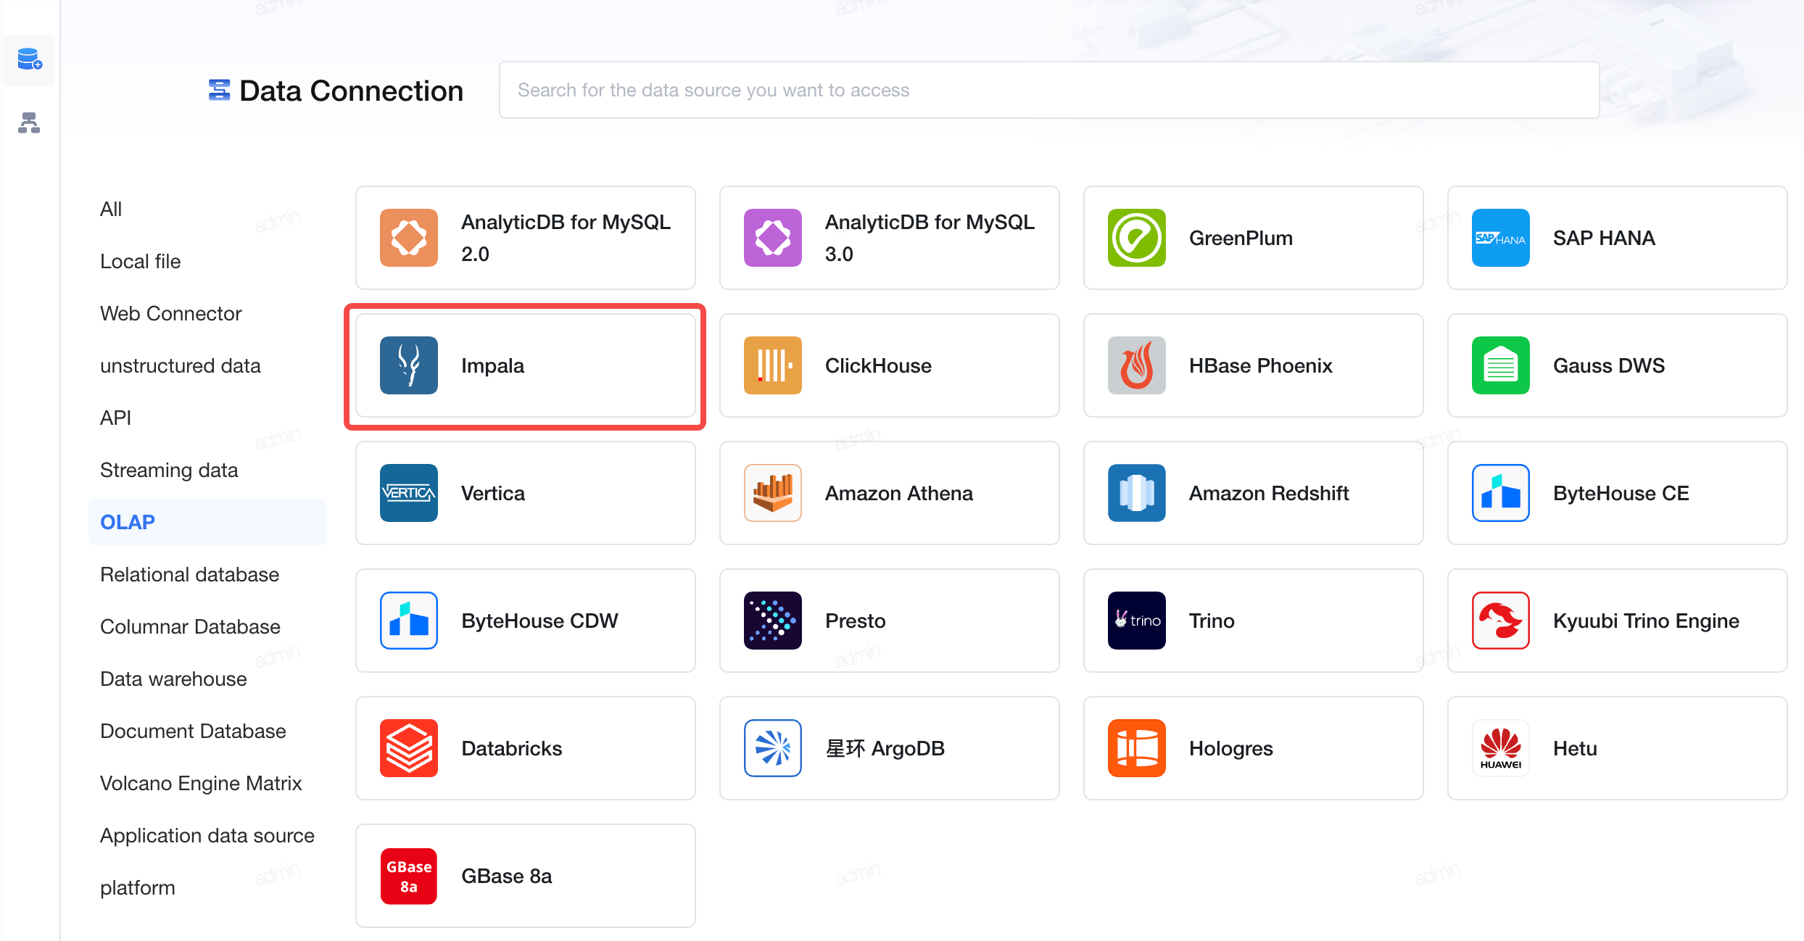Click the GreenPlum logo icon
This screenshot has height=941, width=1804.
tap(1137, 238)
